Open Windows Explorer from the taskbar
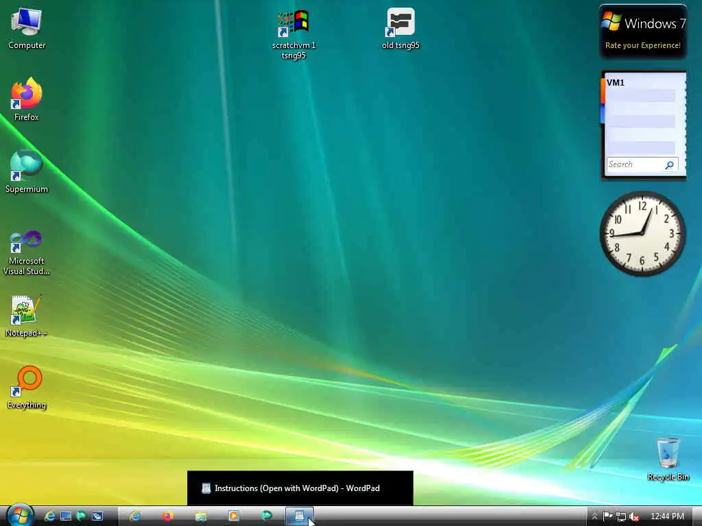702x526 pixels. [201, 516]
